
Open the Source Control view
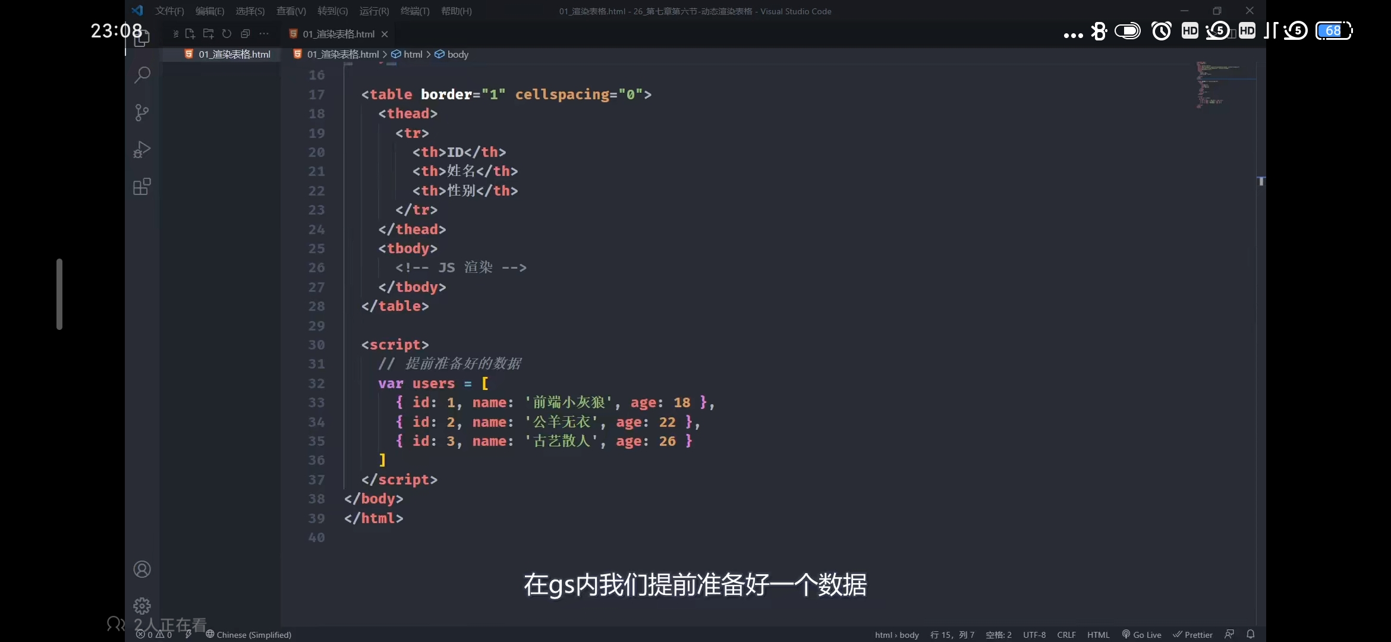(x=142, y=112)
